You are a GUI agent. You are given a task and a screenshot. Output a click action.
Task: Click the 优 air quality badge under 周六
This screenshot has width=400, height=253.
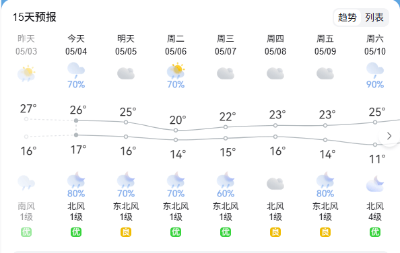click(375, 232)
